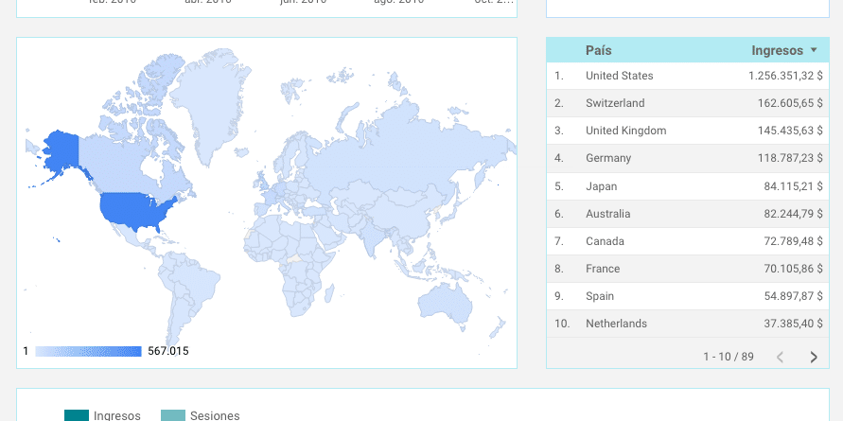Toggle sort arrow beside Ingresos header

814,50
